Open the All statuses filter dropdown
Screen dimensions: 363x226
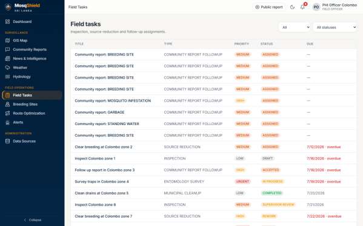coord(335,27)
